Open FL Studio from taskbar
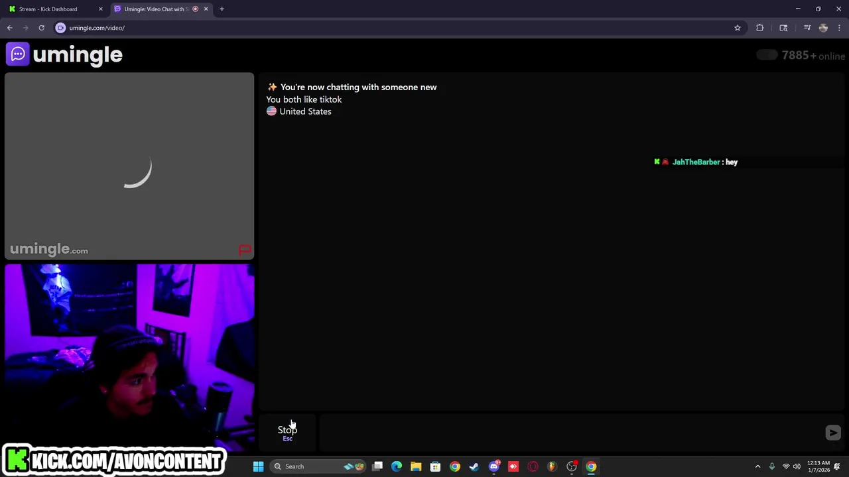Image resolution: width=849 pixels, height=477 pixels. 552,466
